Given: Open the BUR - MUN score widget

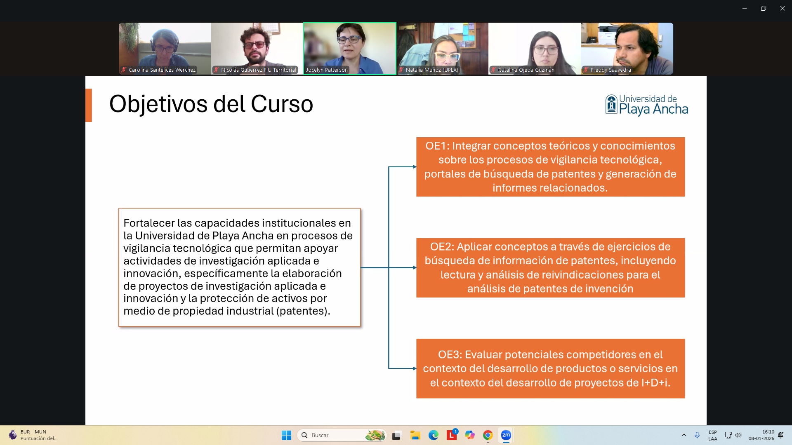Looking at the screenshot, I should tap(33, 435).
